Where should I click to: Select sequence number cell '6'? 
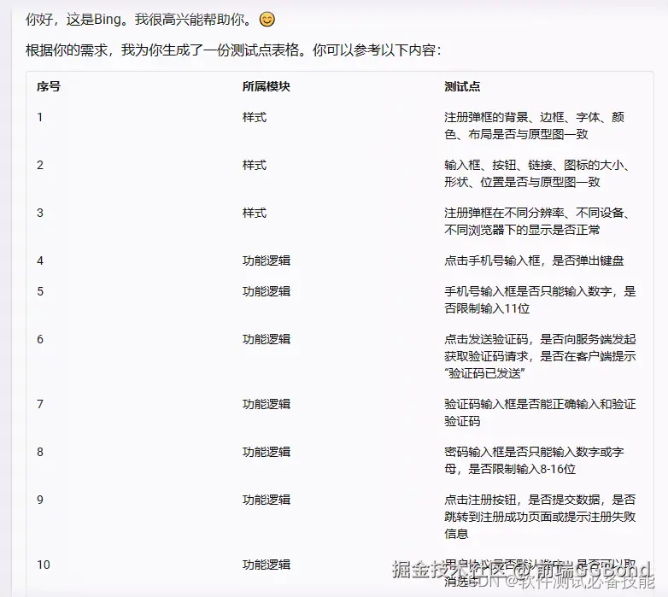pos(40,339)
